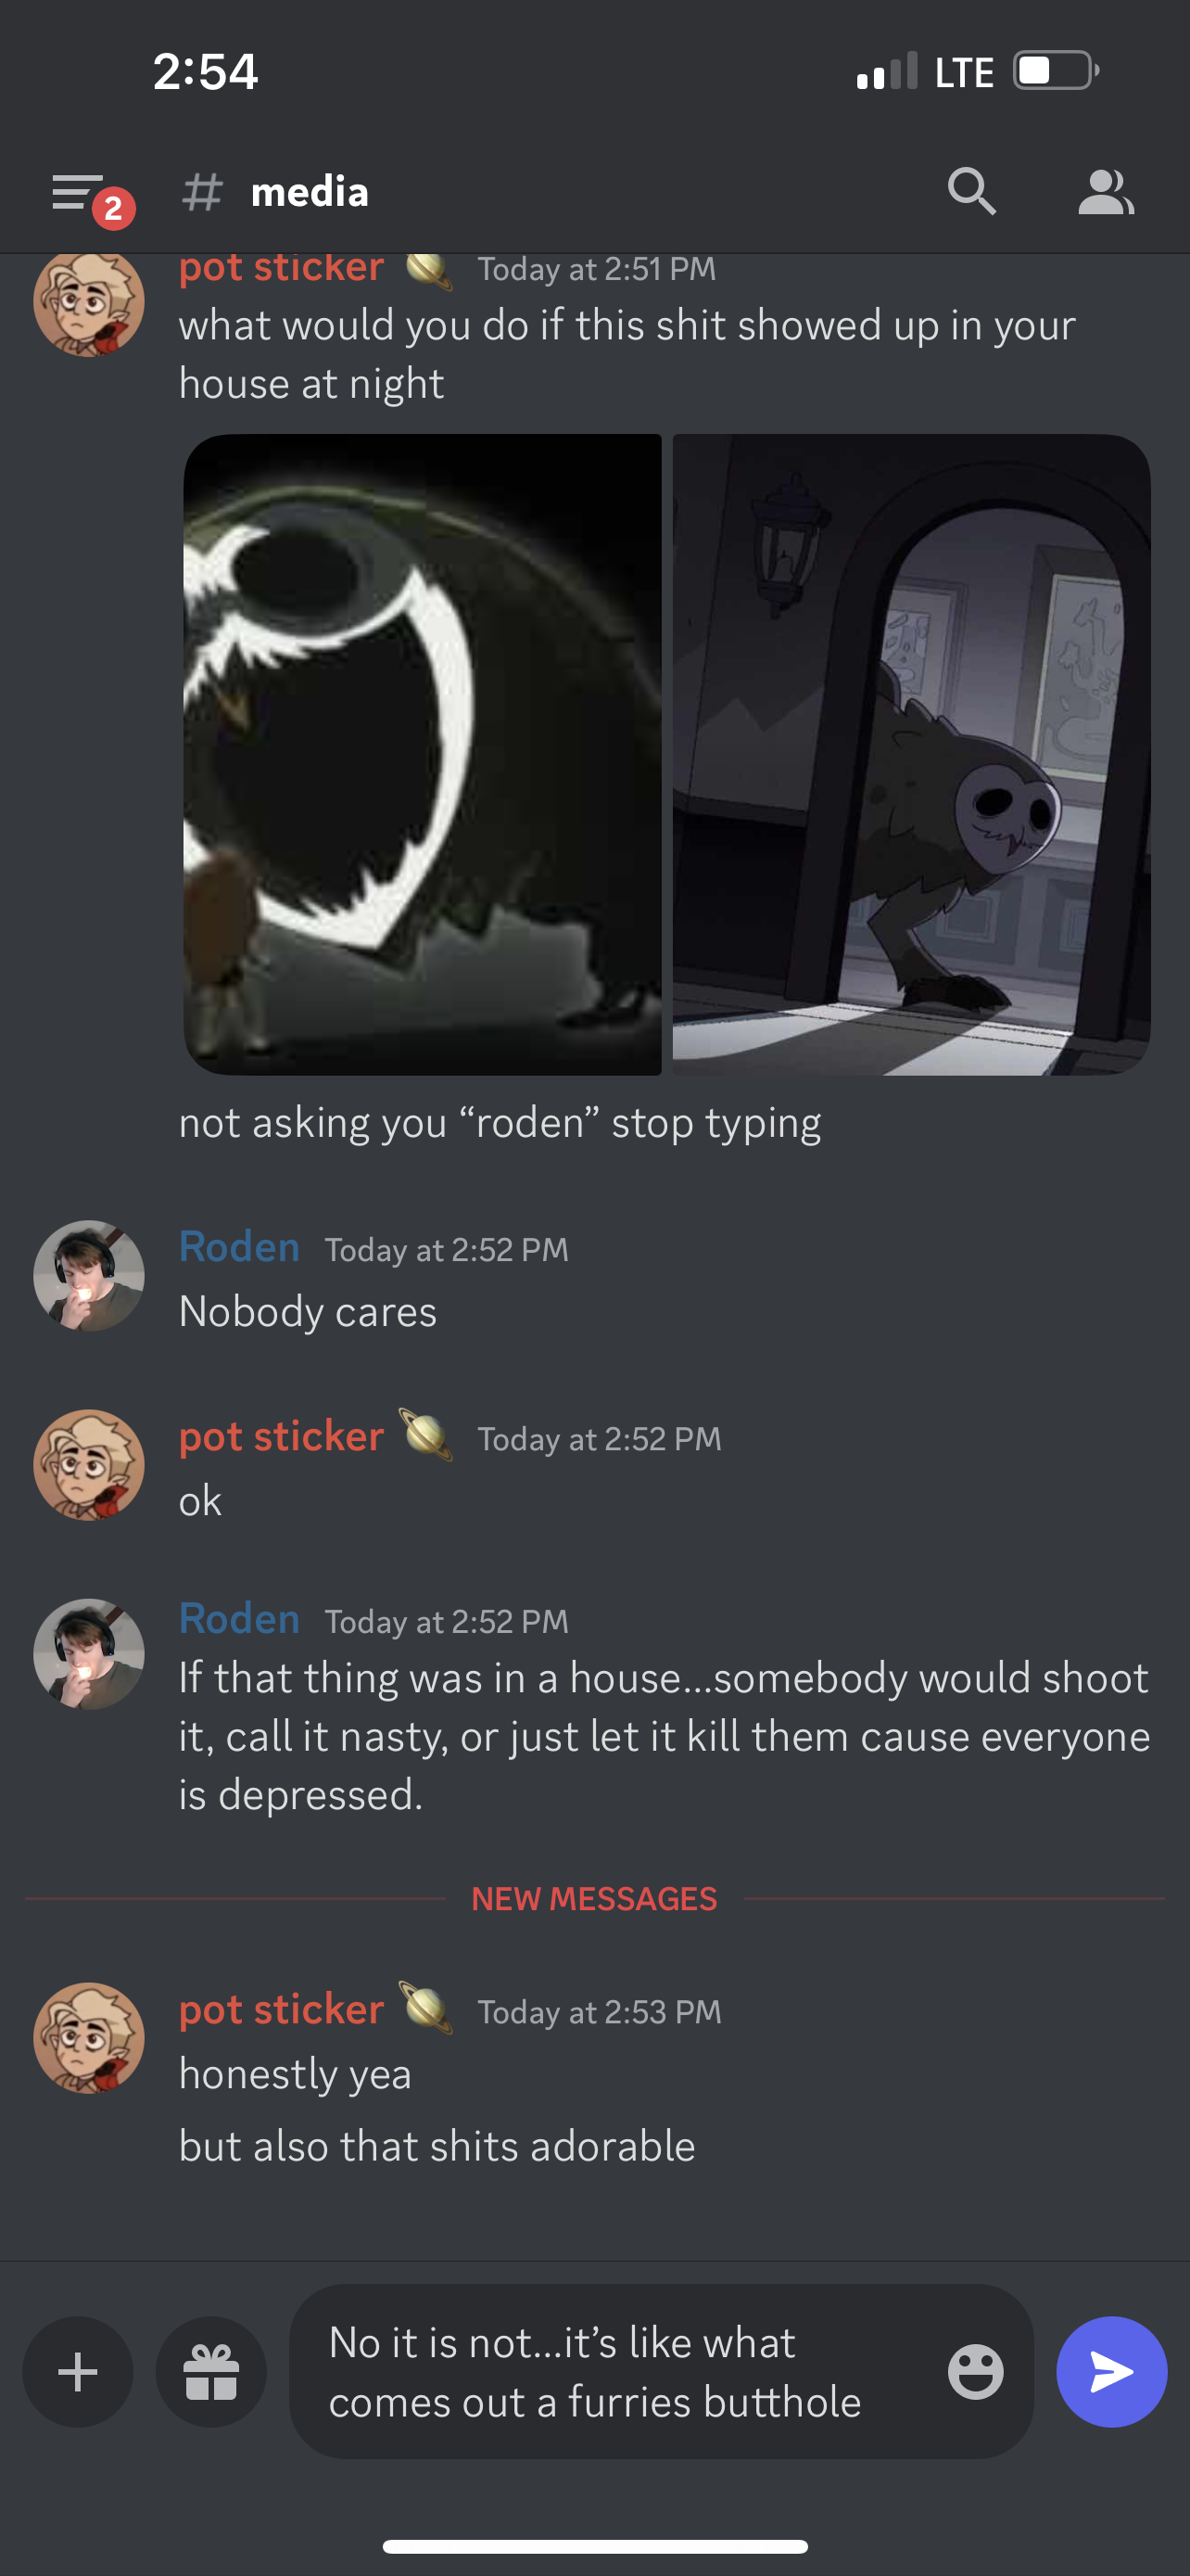Open the member list icon

point(1105,192)
